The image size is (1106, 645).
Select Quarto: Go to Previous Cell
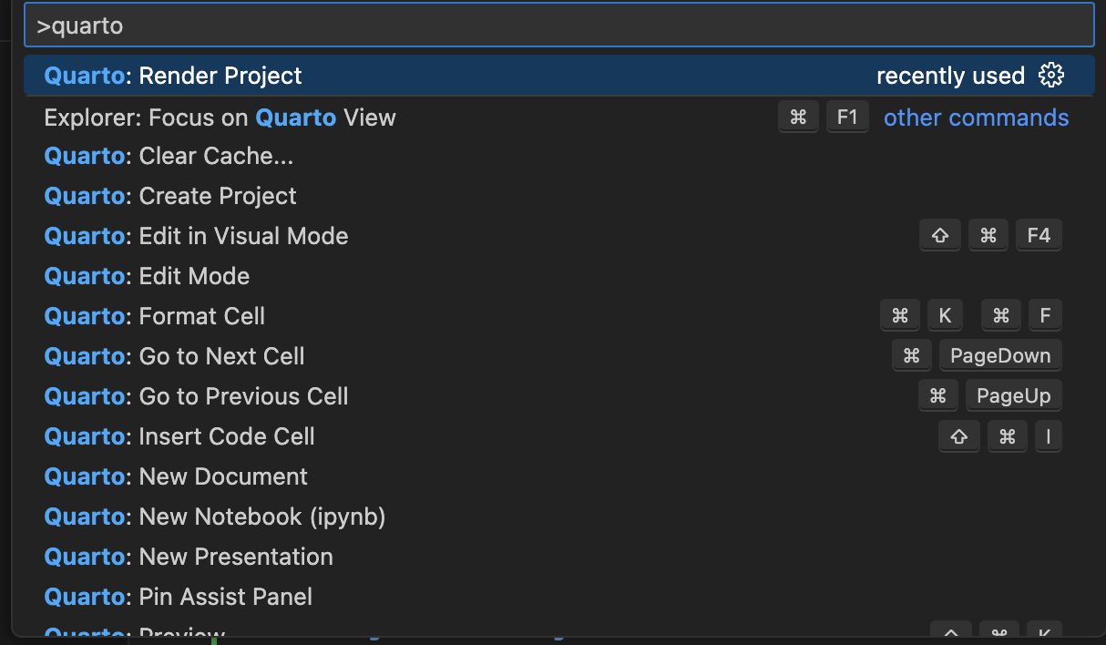click(x=558, y=397)
